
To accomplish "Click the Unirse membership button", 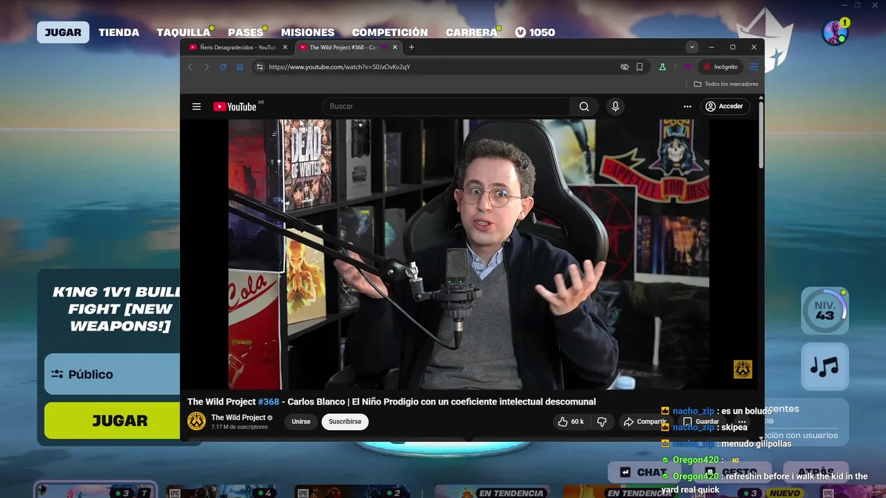I will click(301, 421).
